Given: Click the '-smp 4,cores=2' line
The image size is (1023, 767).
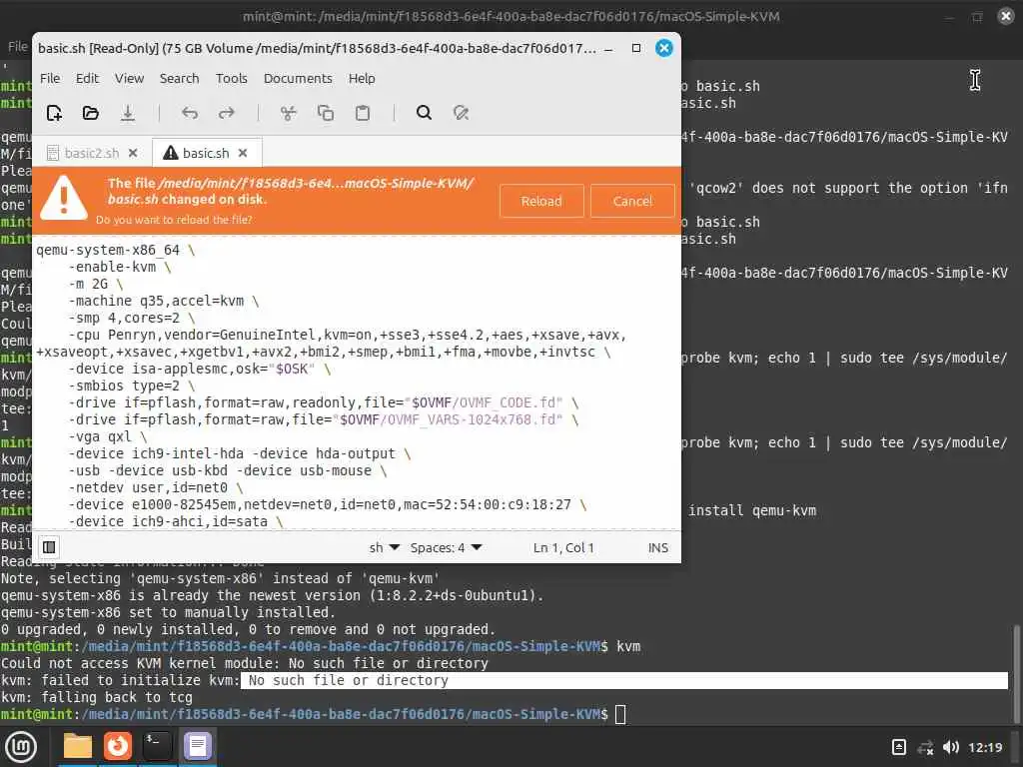Looking at the screenshot, I should tap(131, 318).
